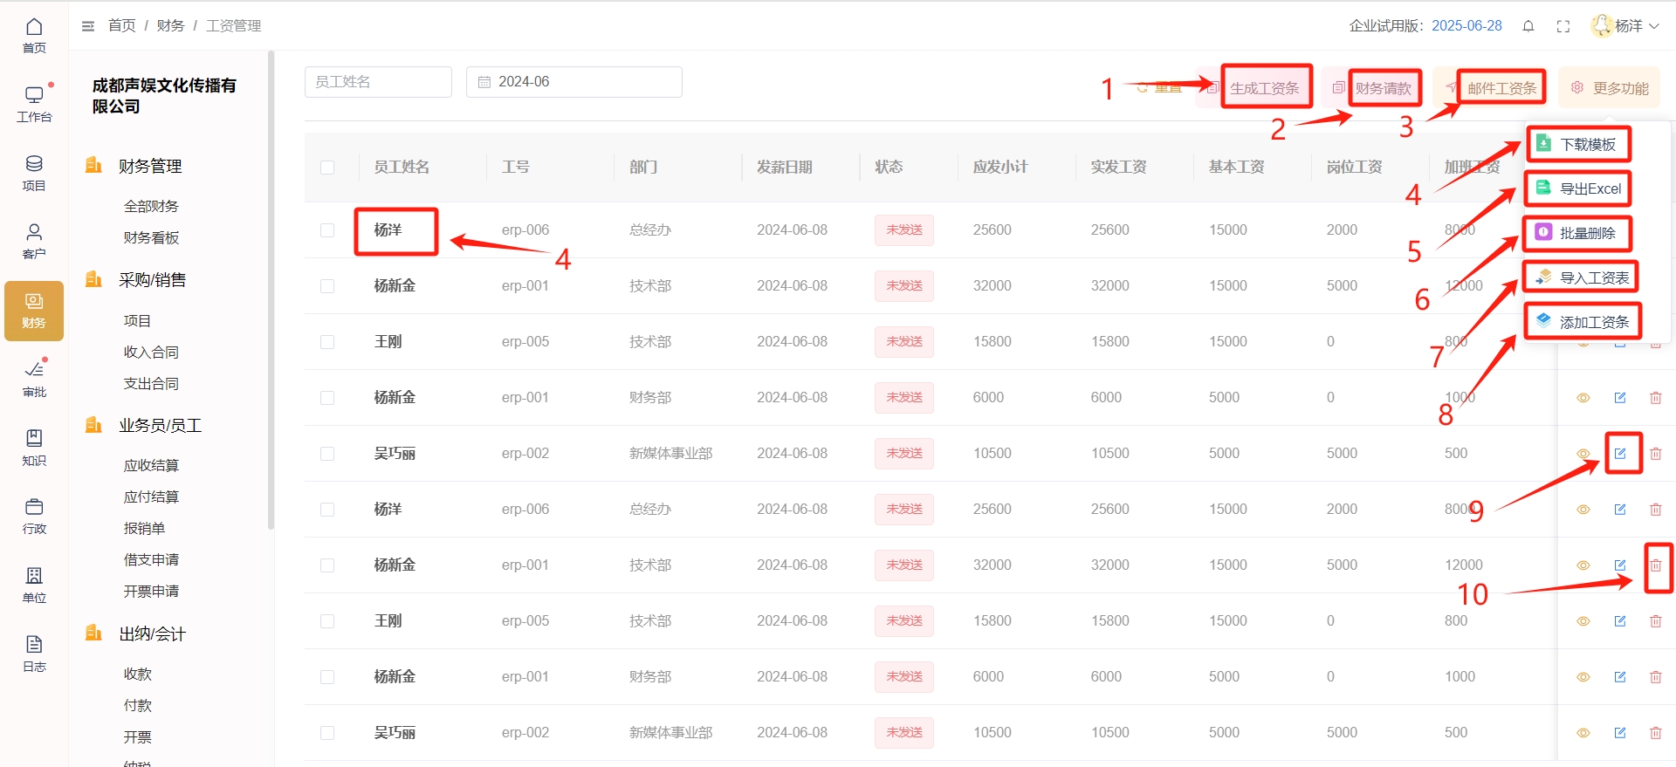Select checkbox for 王刚 first row
This screenshot has width=1676, height=767.
327,342
